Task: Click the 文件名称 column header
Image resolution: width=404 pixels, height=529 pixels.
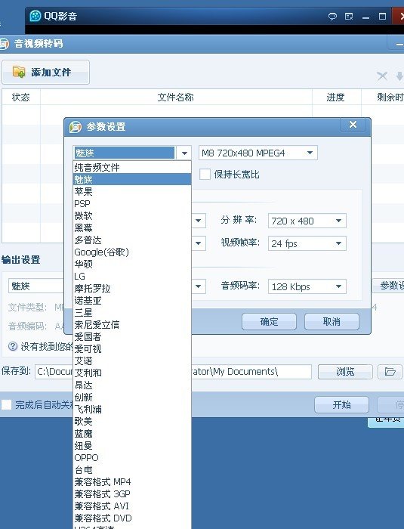Action: pos(176,97)
